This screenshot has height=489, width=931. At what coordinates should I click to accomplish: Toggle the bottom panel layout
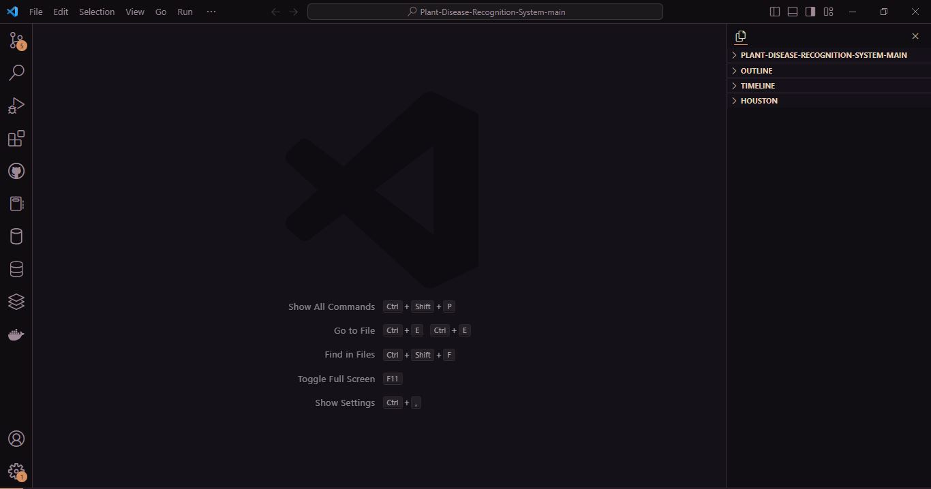click(x=793, y=12)
